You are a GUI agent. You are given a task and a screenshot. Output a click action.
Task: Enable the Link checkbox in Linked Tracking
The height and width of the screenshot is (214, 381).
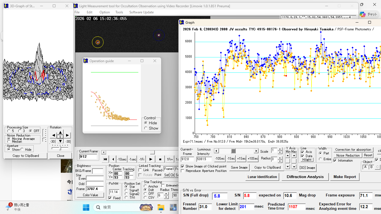140,170
